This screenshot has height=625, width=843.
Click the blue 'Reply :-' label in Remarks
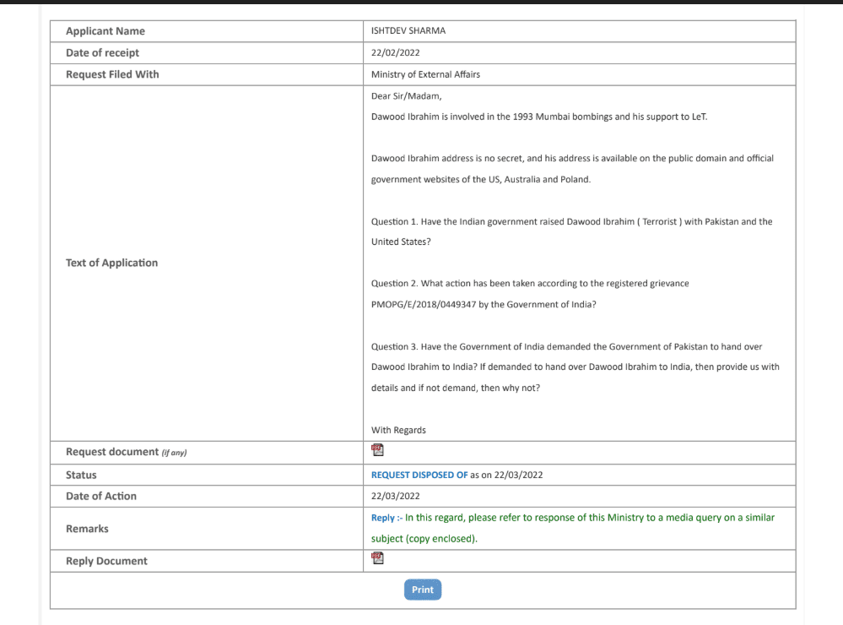[386, 518]
